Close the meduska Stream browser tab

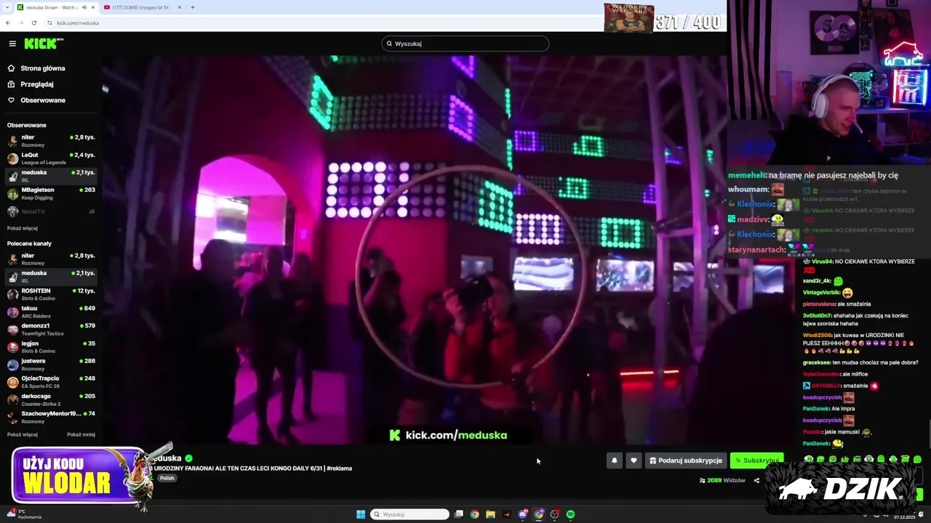coord(94,7)
